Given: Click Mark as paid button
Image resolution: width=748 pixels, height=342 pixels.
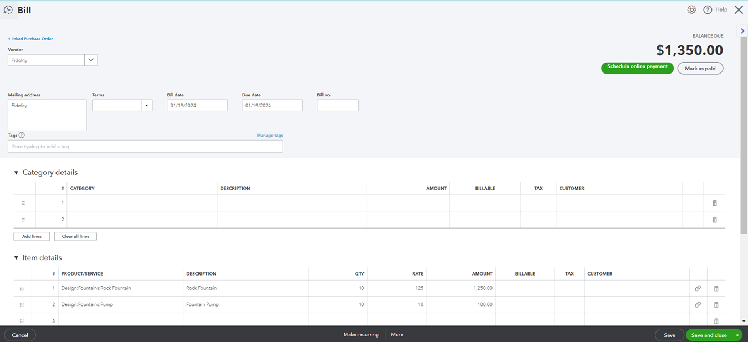Looking at the screenshot, I should (700, 68).
